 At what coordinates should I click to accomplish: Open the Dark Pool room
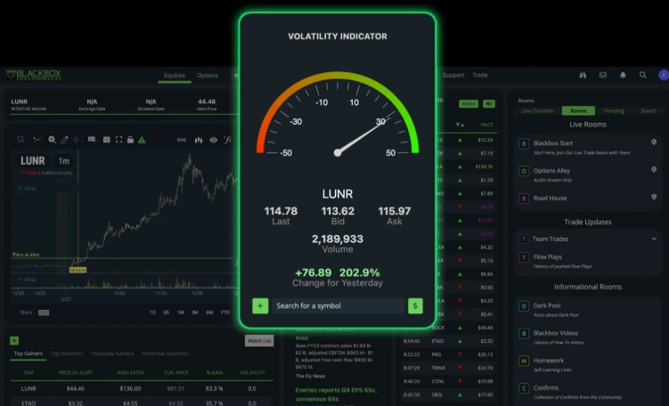coord(547,305)
